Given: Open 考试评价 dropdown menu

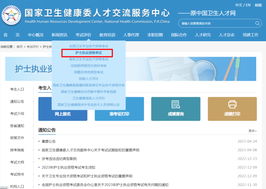Looking at the screenshot, I should click(83, 35).
